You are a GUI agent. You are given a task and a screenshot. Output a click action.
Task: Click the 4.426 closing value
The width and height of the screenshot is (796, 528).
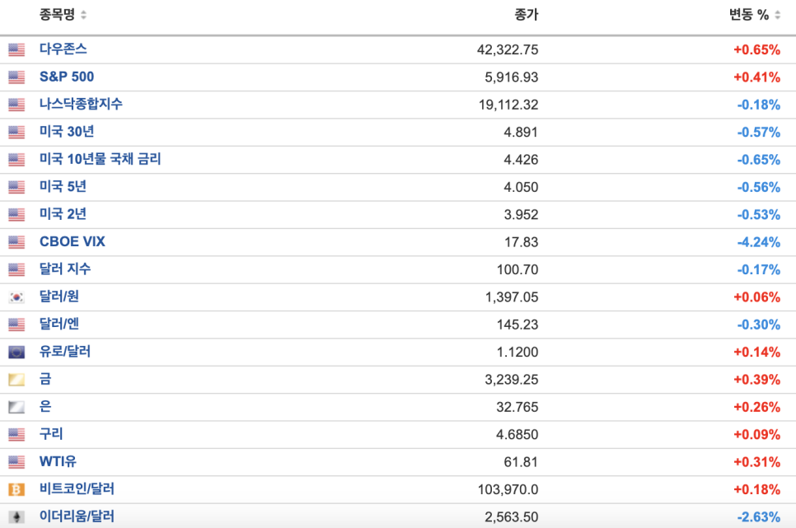coord(521,160)
